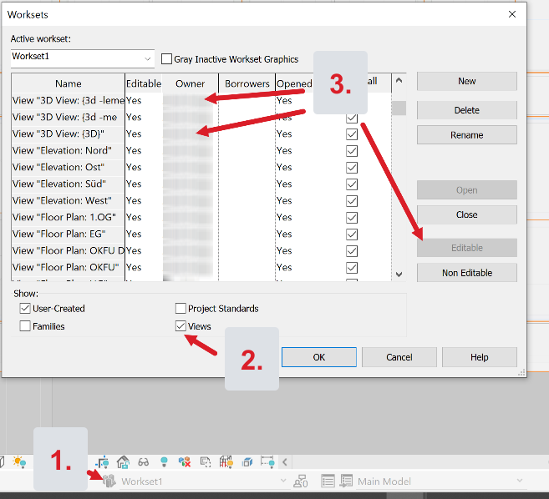
Task: Click the Delete button
Action: point(467,110)
